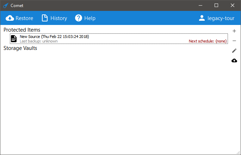The height and width of the screenshot is (155, 241).
Task: Close the Comet window
Action: click(x=233, y=5)
